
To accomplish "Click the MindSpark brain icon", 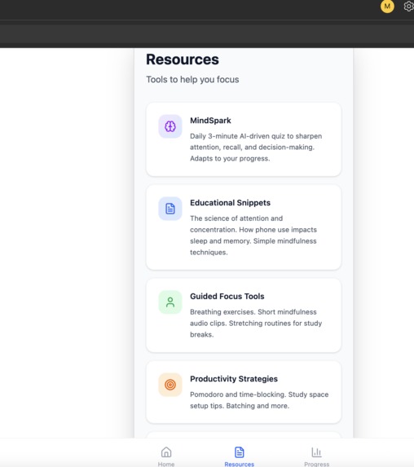I will click(x=170, y=126).
